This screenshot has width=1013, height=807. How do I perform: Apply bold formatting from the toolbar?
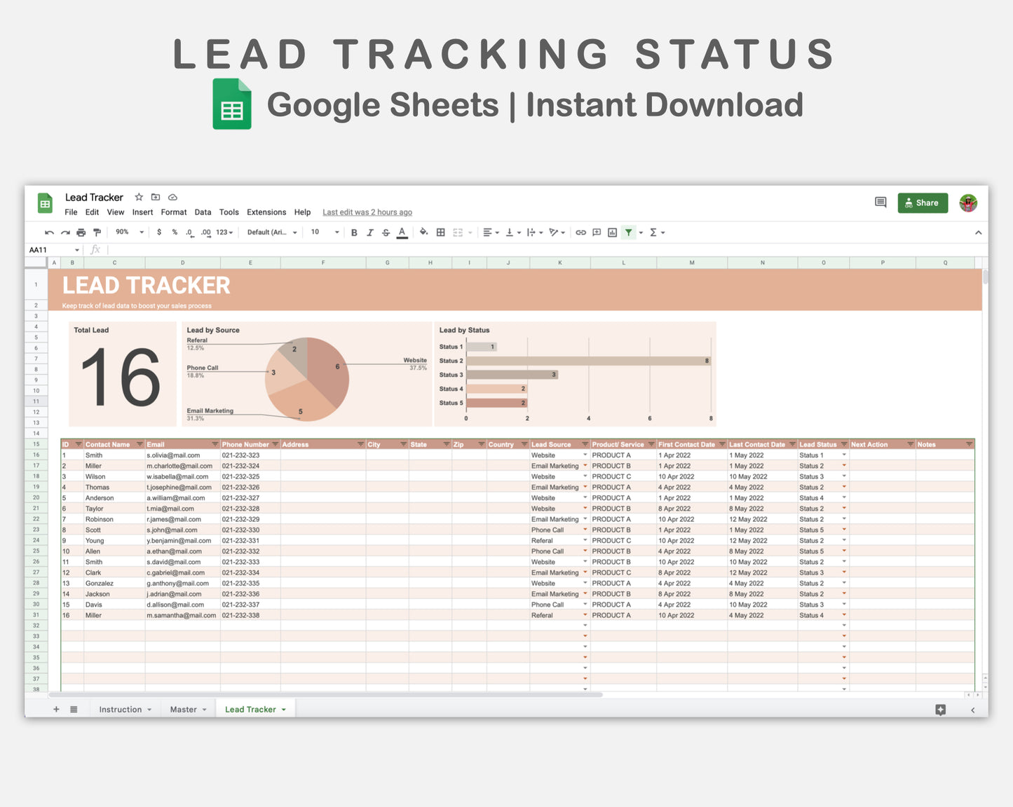[354, 232]
